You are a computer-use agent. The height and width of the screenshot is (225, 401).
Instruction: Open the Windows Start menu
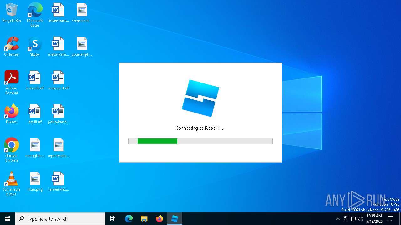coord(8,219)
